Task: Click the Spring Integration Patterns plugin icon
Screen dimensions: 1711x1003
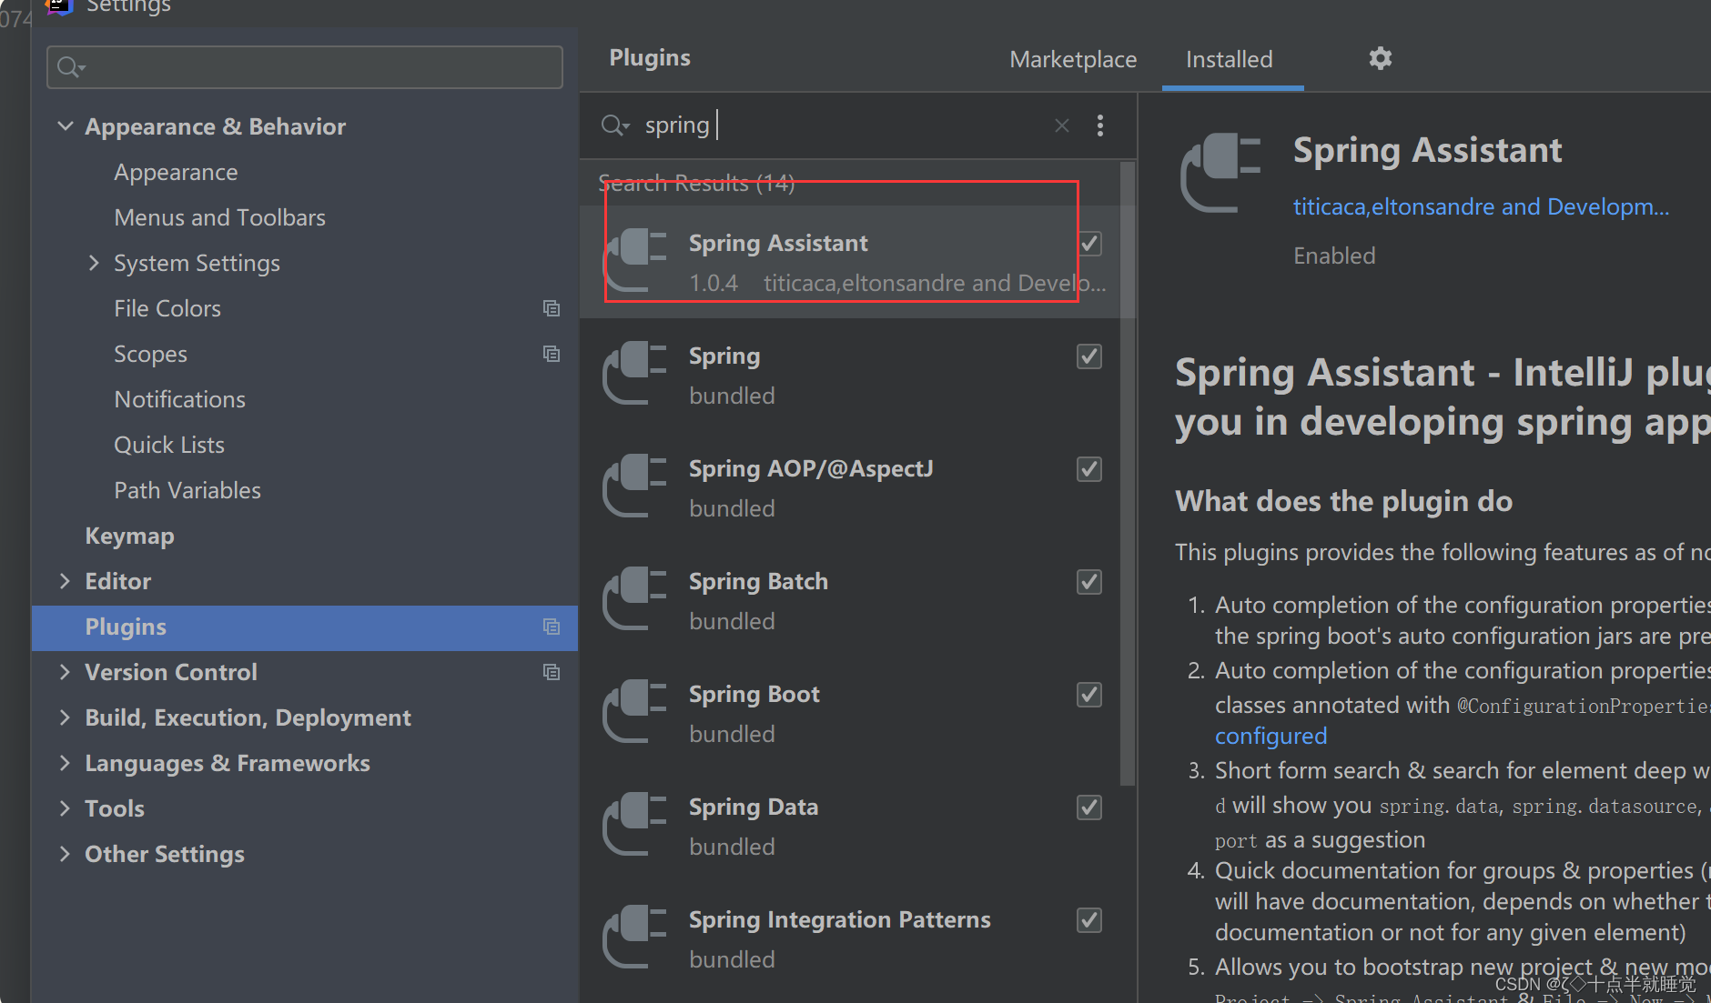Action: click(x=635, y=938)
